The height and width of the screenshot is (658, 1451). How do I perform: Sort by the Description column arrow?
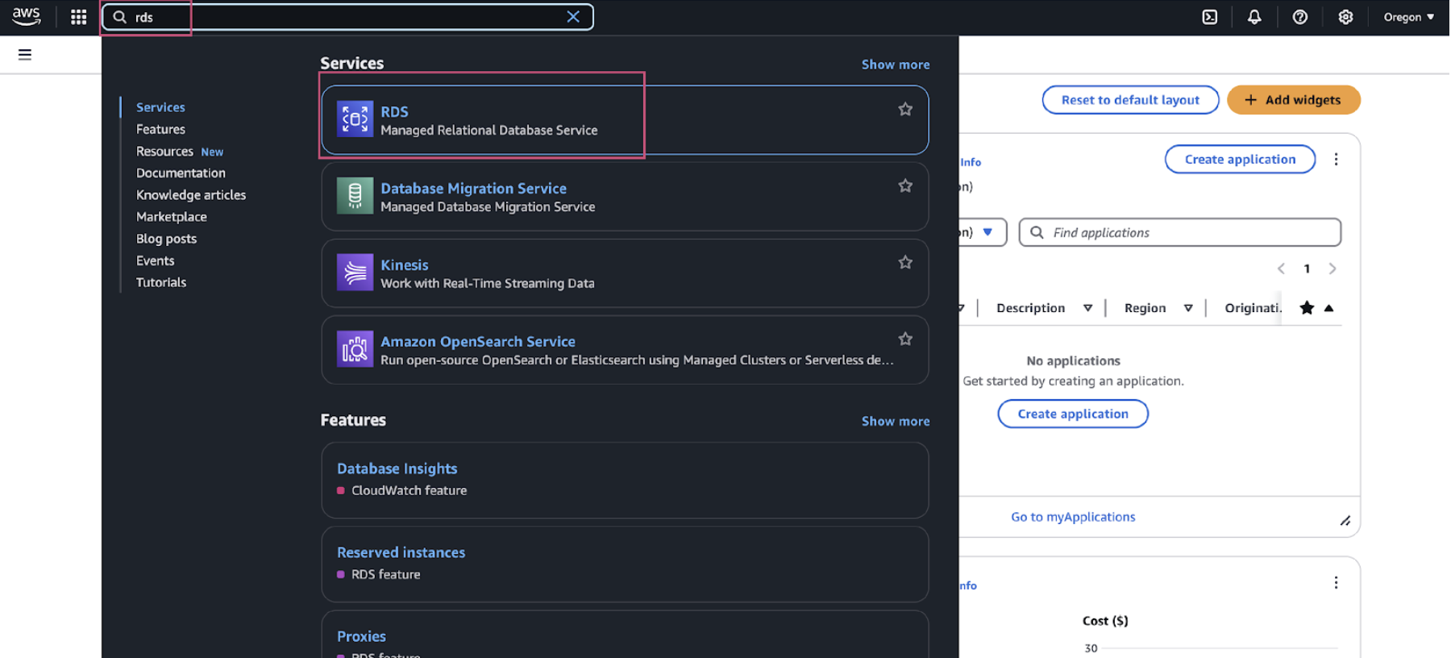(1087, 308)
